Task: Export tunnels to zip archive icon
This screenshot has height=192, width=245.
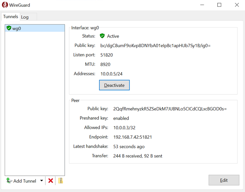Action: pyautogui.click(x=60, y=181)
